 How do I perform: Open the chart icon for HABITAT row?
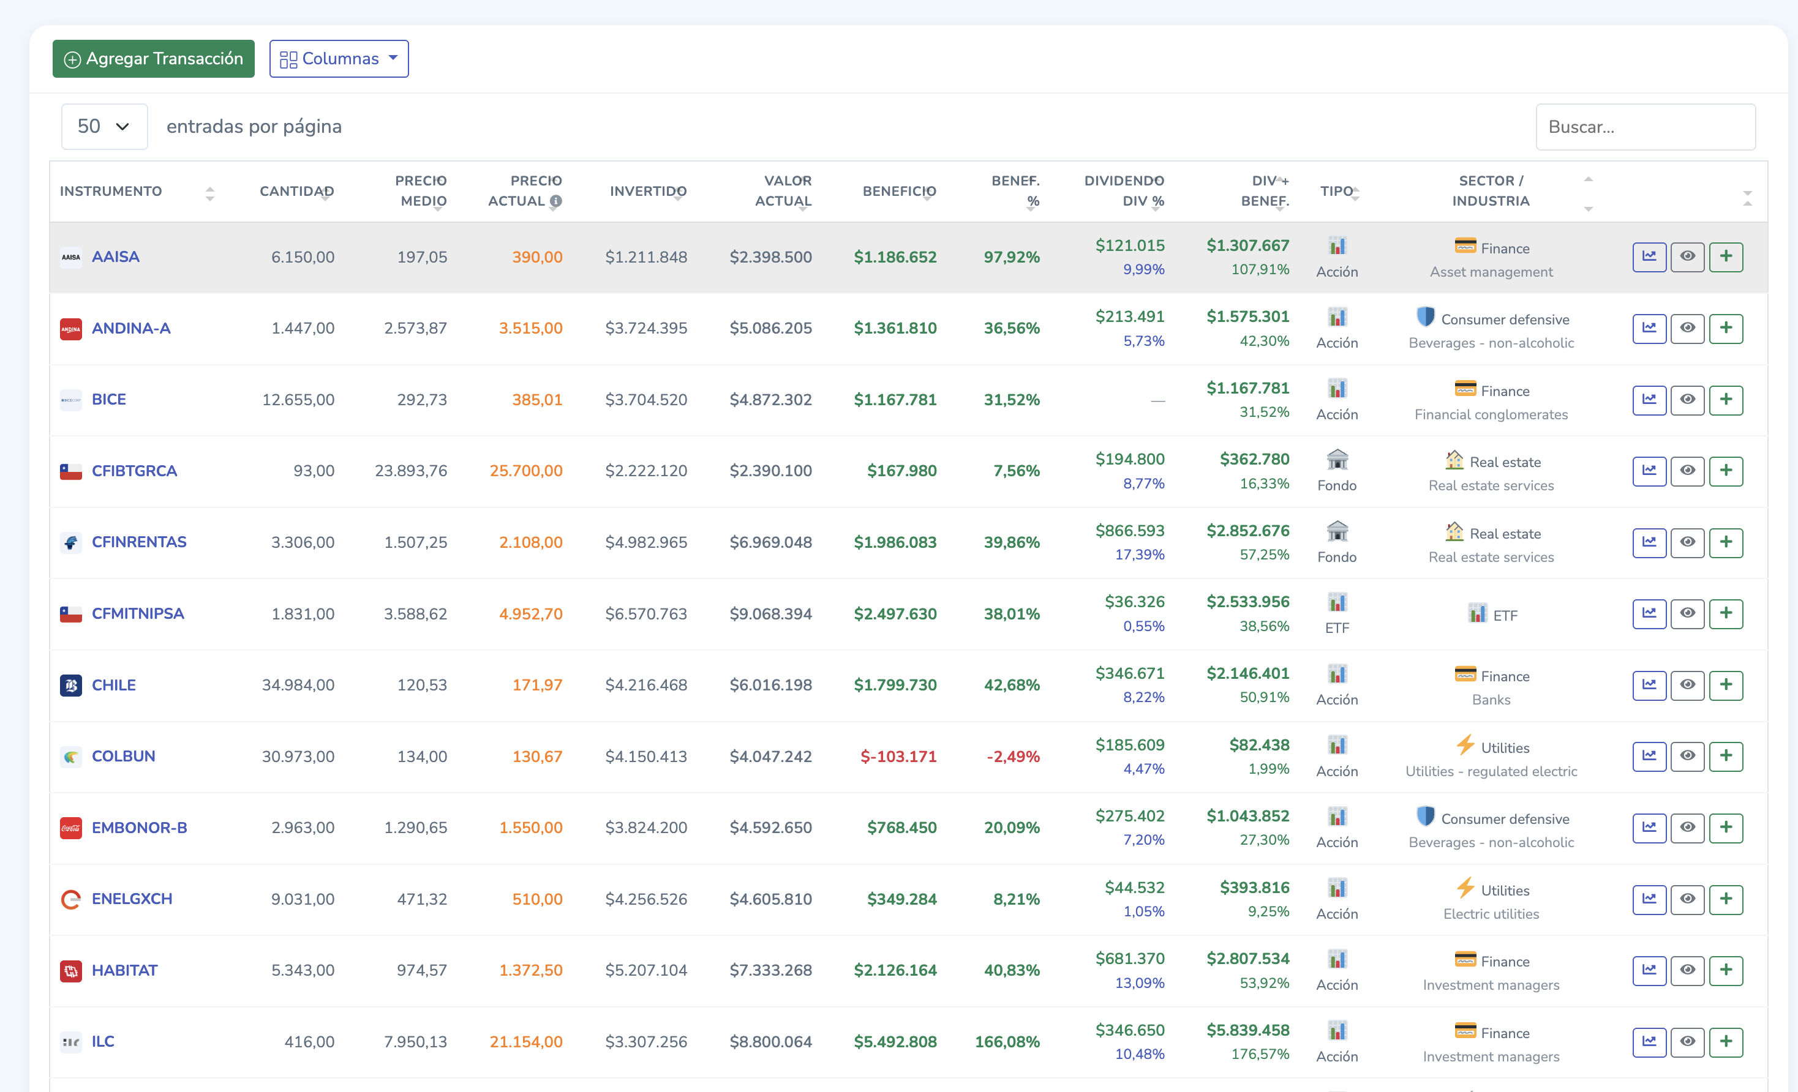point(1649,970)
